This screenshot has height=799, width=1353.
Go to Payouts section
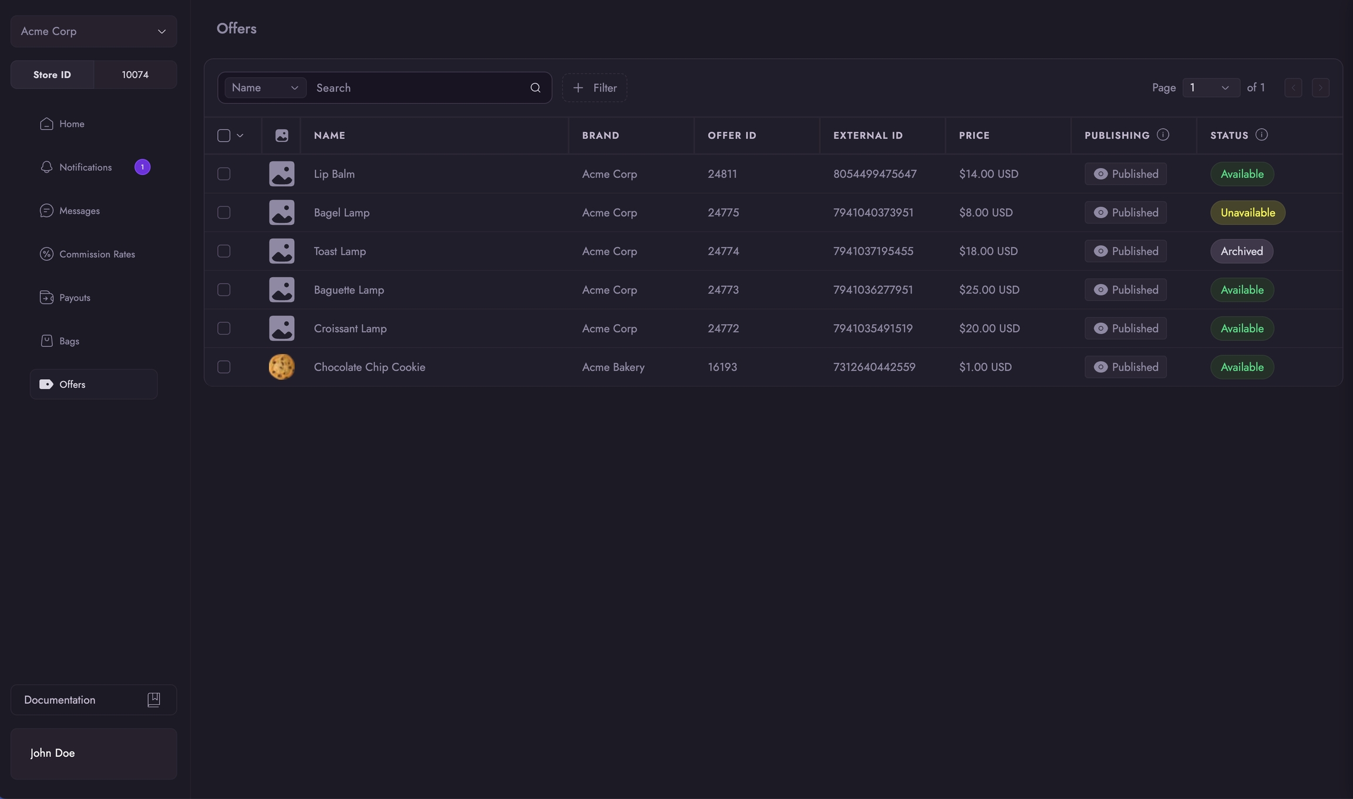[75, 298]
